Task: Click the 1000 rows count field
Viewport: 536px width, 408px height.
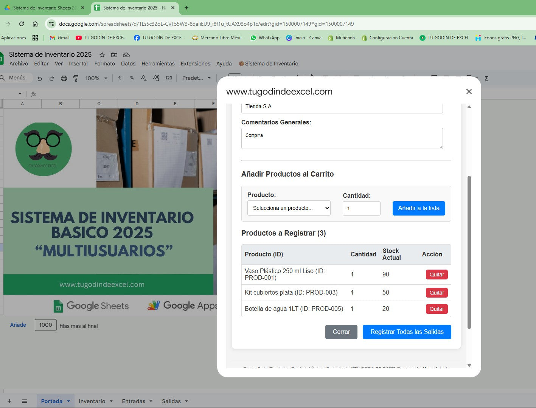Action: (46, 325)
